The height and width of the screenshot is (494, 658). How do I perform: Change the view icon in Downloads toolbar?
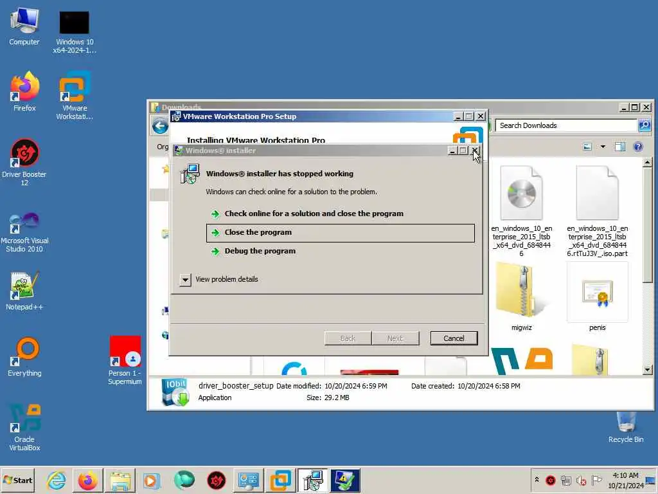(x=587, y=147)
